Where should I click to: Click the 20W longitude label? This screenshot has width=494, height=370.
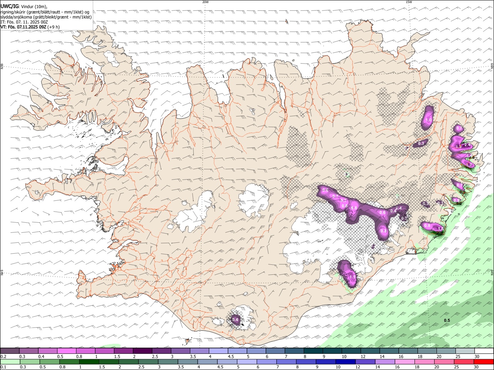[205, 2]
